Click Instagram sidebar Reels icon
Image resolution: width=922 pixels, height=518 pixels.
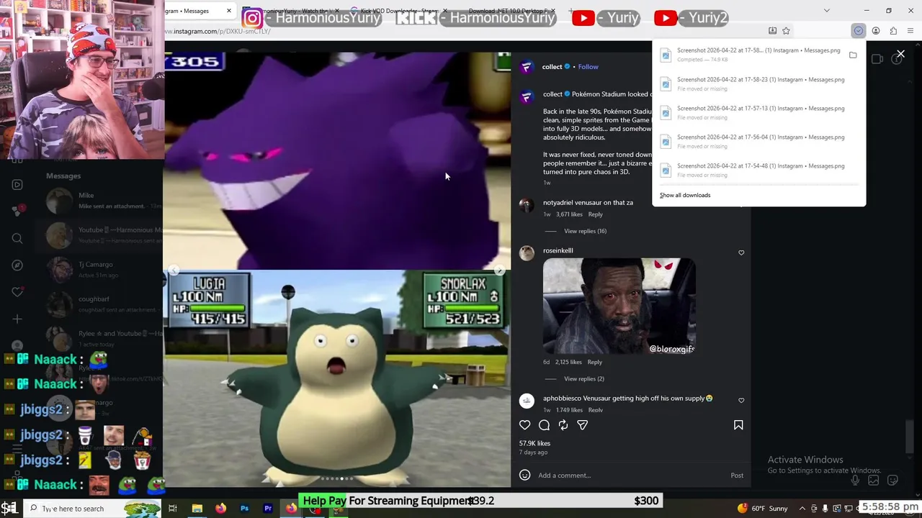point(17,185)
